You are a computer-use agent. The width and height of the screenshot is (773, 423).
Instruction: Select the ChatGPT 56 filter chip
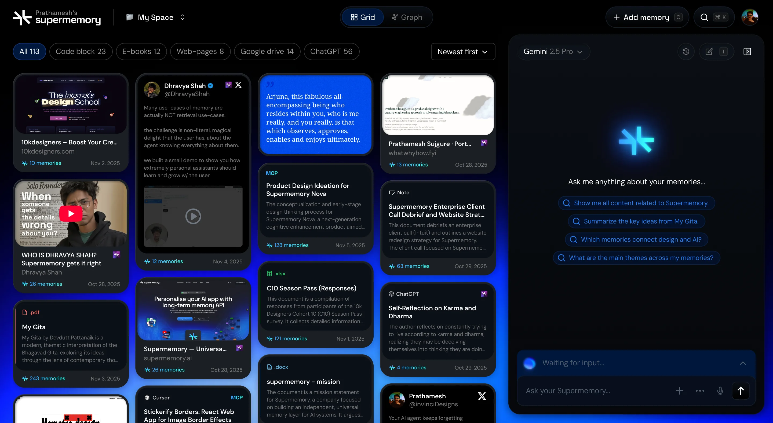coord(331,52)
